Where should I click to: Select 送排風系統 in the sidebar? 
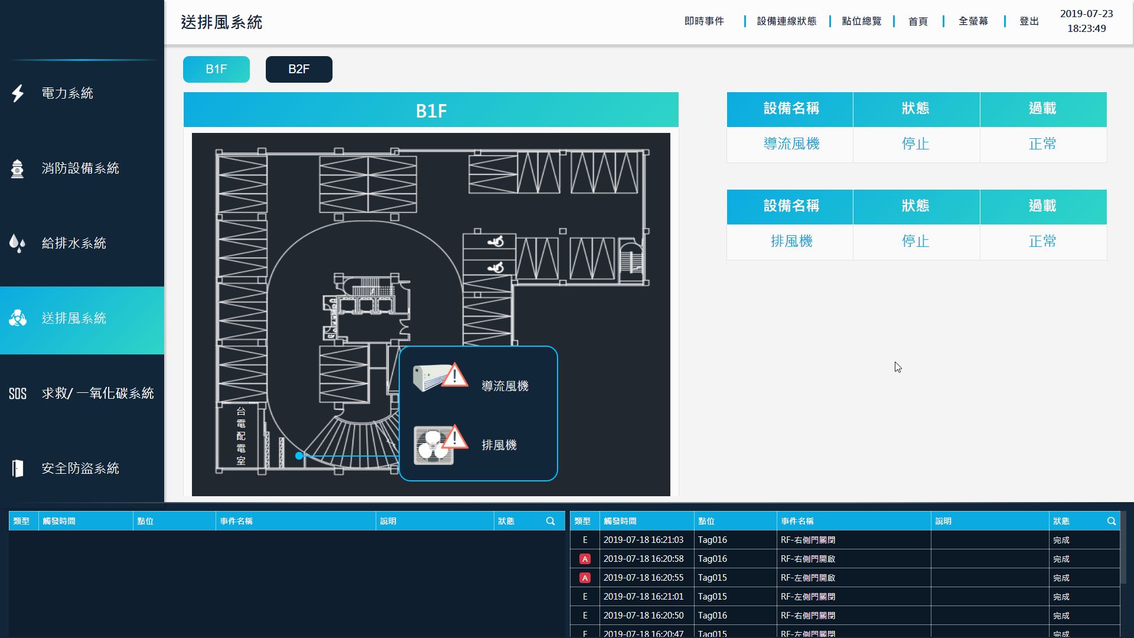coord(82,320)
